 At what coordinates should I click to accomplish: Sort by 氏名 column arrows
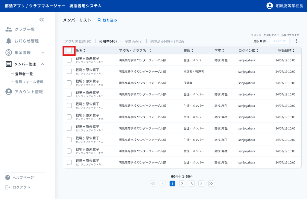(84, 50)
